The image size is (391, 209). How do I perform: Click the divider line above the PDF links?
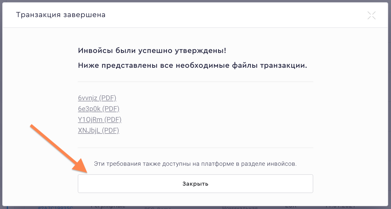(195, 82)
